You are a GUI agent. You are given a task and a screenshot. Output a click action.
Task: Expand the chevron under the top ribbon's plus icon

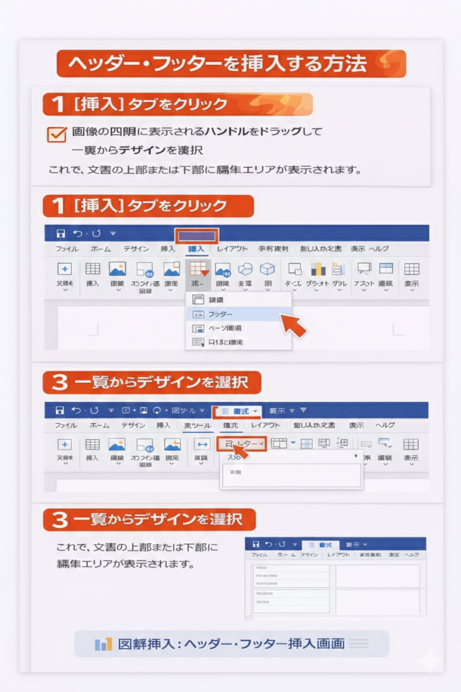coord(65,291)
